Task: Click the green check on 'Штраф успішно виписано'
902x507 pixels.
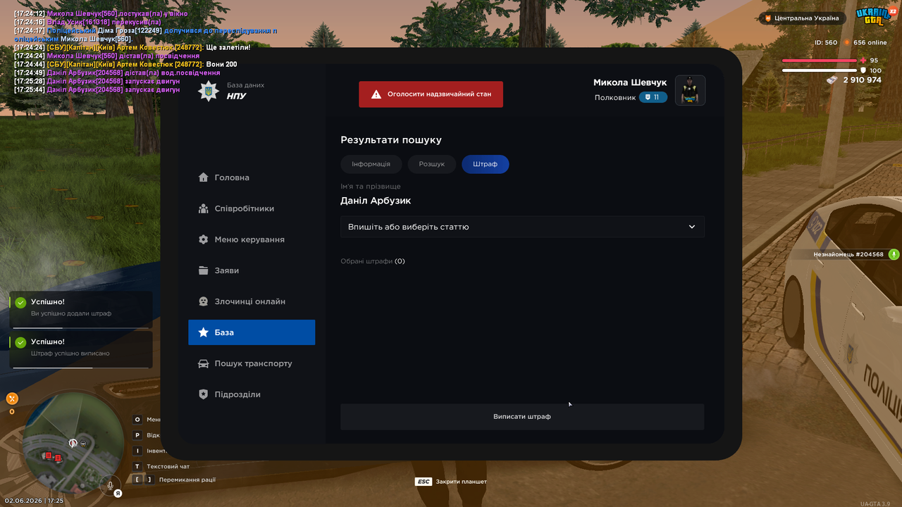Action: (20, 342)
